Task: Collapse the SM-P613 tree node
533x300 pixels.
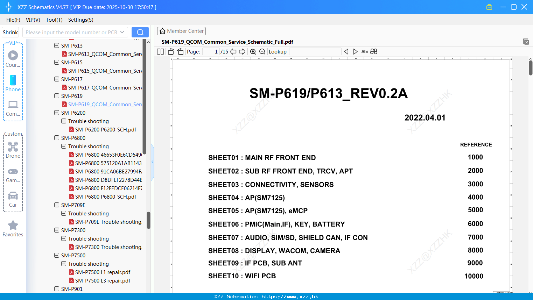Action: coord(57,45)
